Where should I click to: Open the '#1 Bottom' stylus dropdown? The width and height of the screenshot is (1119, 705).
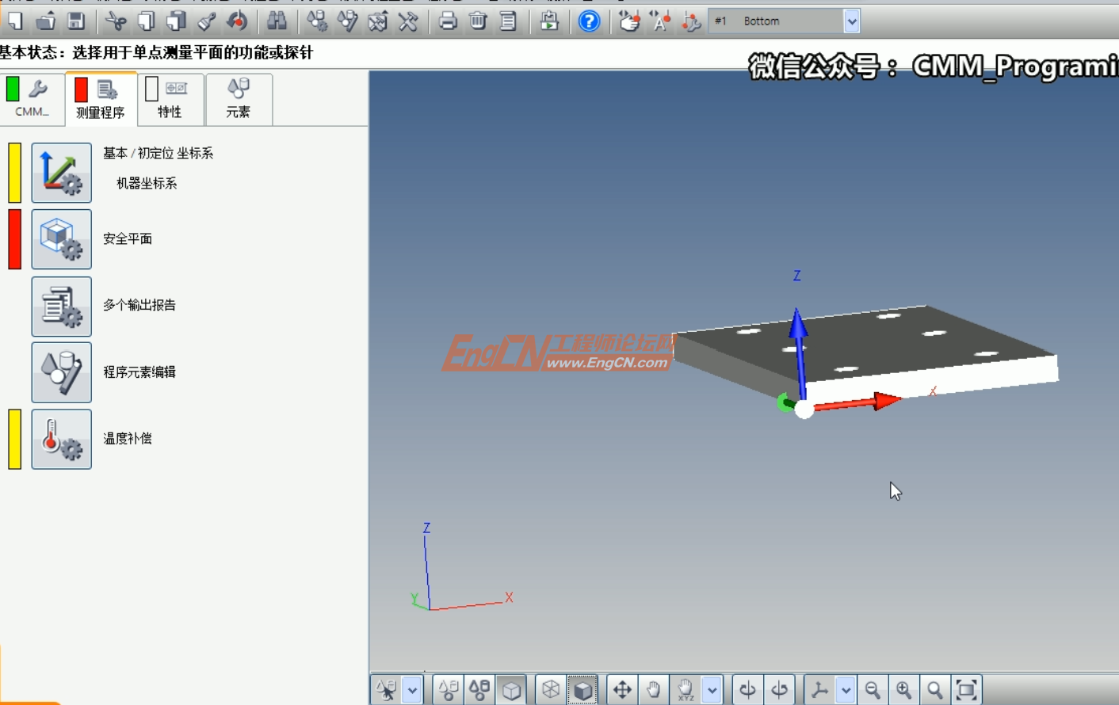pos(851,21)
